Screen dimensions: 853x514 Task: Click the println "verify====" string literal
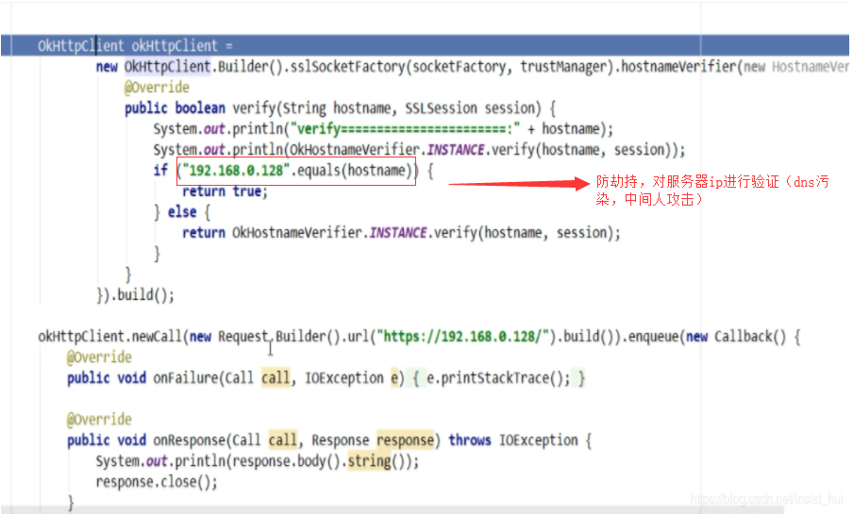coord(406,129)
